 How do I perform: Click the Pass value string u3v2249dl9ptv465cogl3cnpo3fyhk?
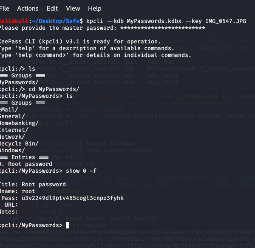[x=73, y=198]
